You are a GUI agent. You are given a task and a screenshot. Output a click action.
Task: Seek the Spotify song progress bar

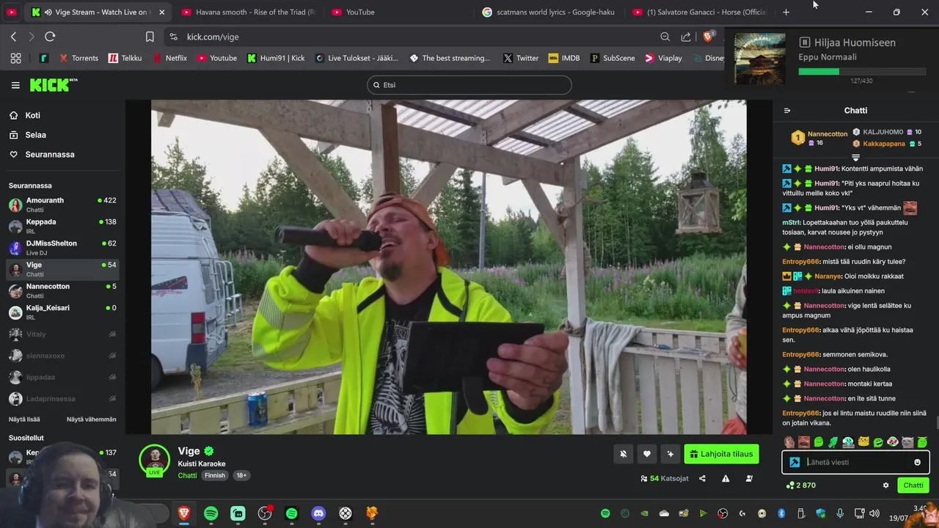(x=861, y=72)
